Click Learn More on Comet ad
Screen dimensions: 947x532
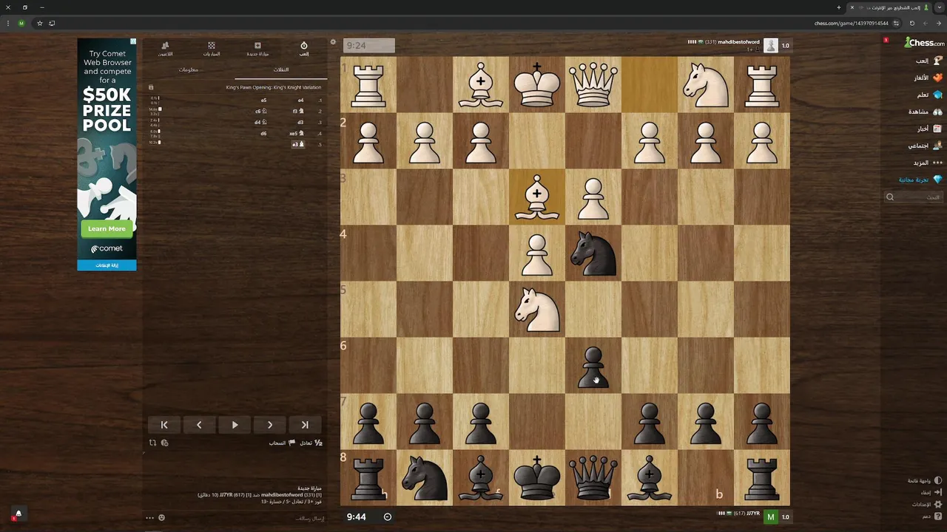tap(107, 228)
